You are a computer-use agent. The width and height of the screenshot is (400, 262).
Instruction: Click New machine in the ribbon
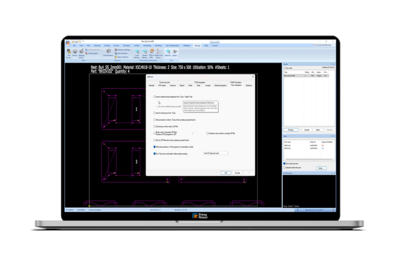[x=122, y=53]
